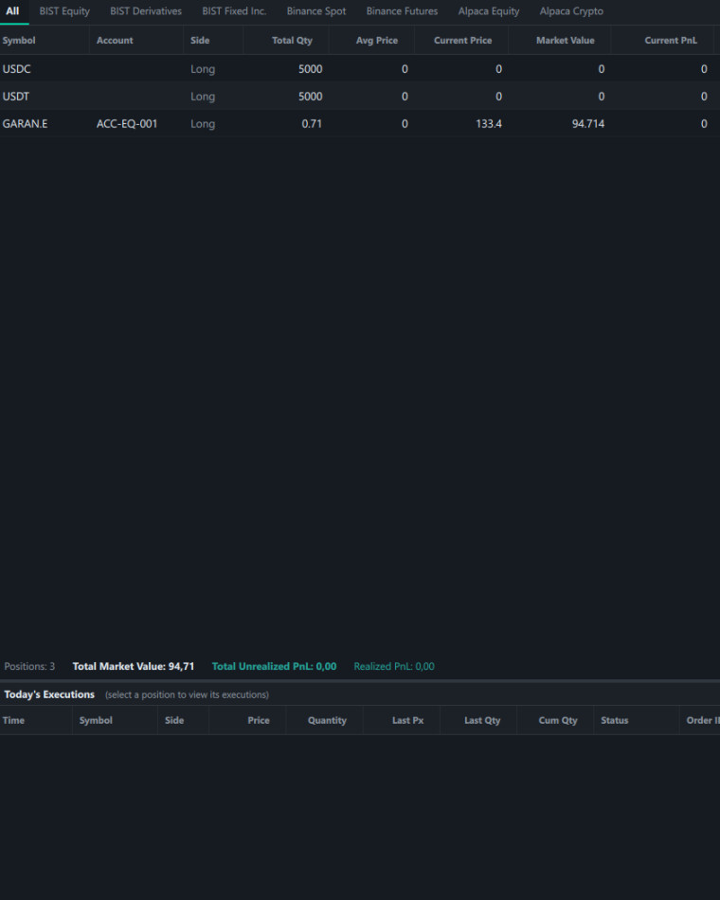This screenshot has height=900, width=720.
Task: Click the Today's Executions panel title
Action: point(49,694)
